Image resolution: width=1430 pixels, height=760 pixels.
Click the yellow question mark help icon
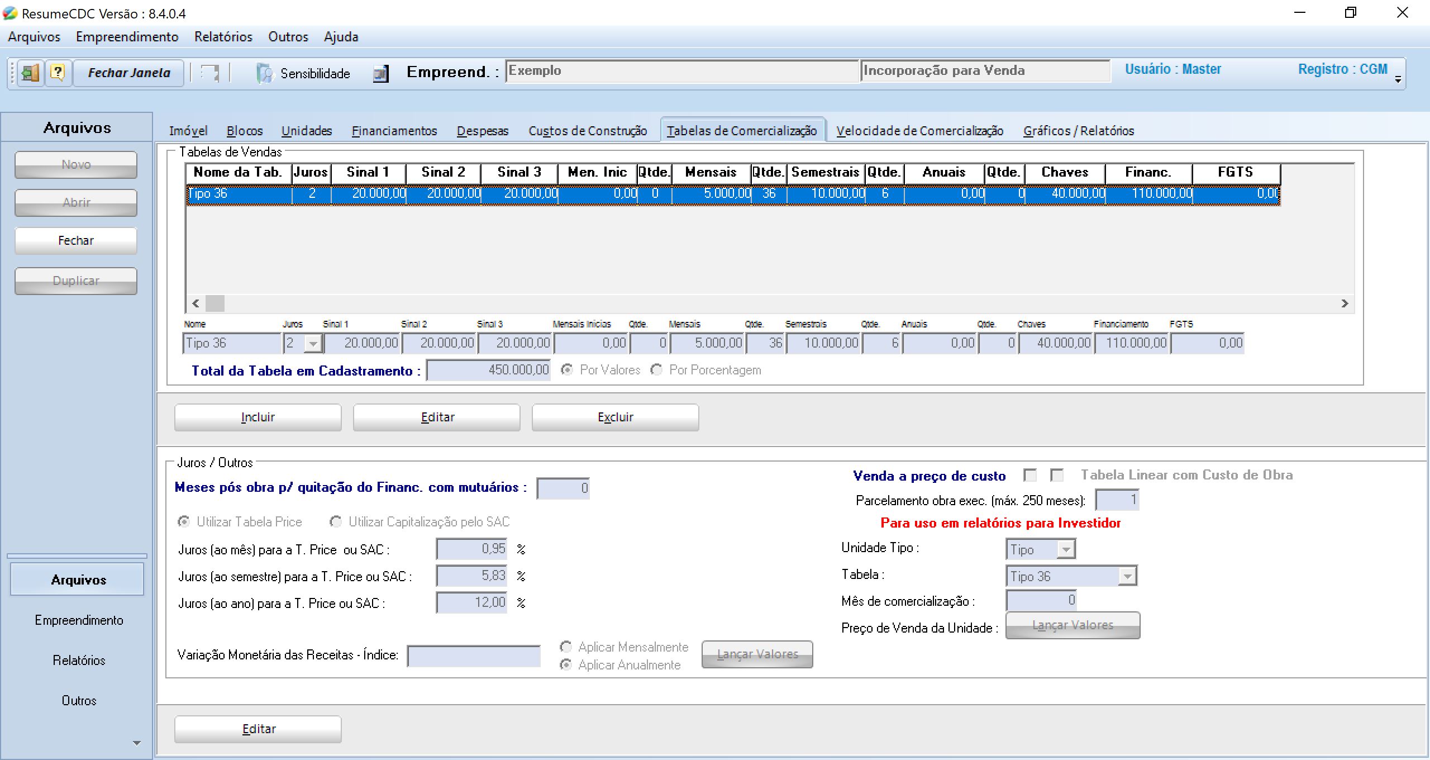pos(58,73)
